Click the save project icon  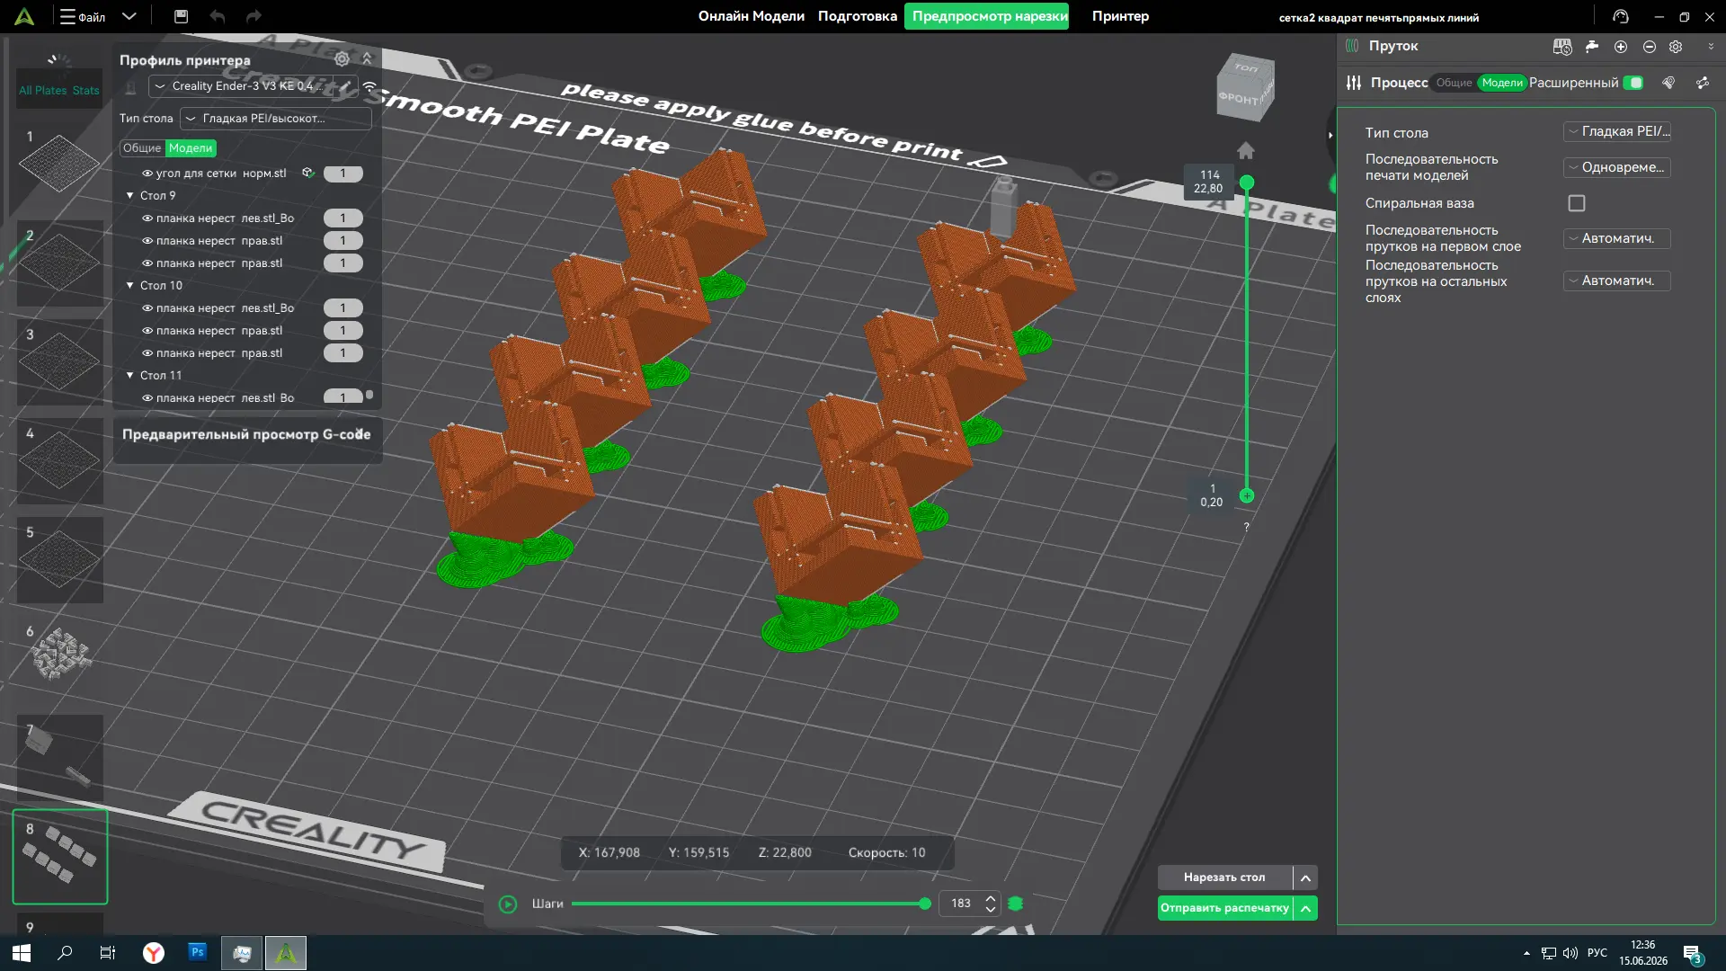(x=181, y=16)
